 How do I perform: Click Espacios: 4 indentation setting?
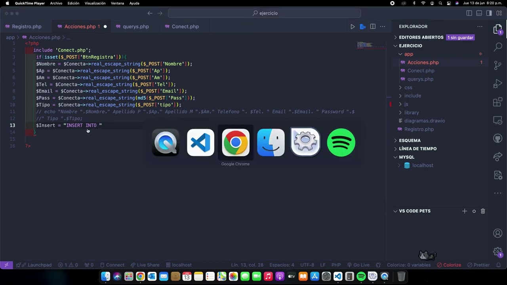pos(282,265)
